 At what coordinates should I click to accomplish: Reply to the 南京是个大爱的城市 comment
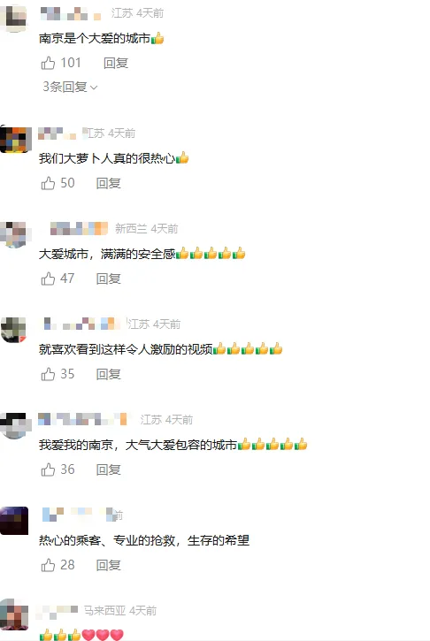tap(116, 63)
